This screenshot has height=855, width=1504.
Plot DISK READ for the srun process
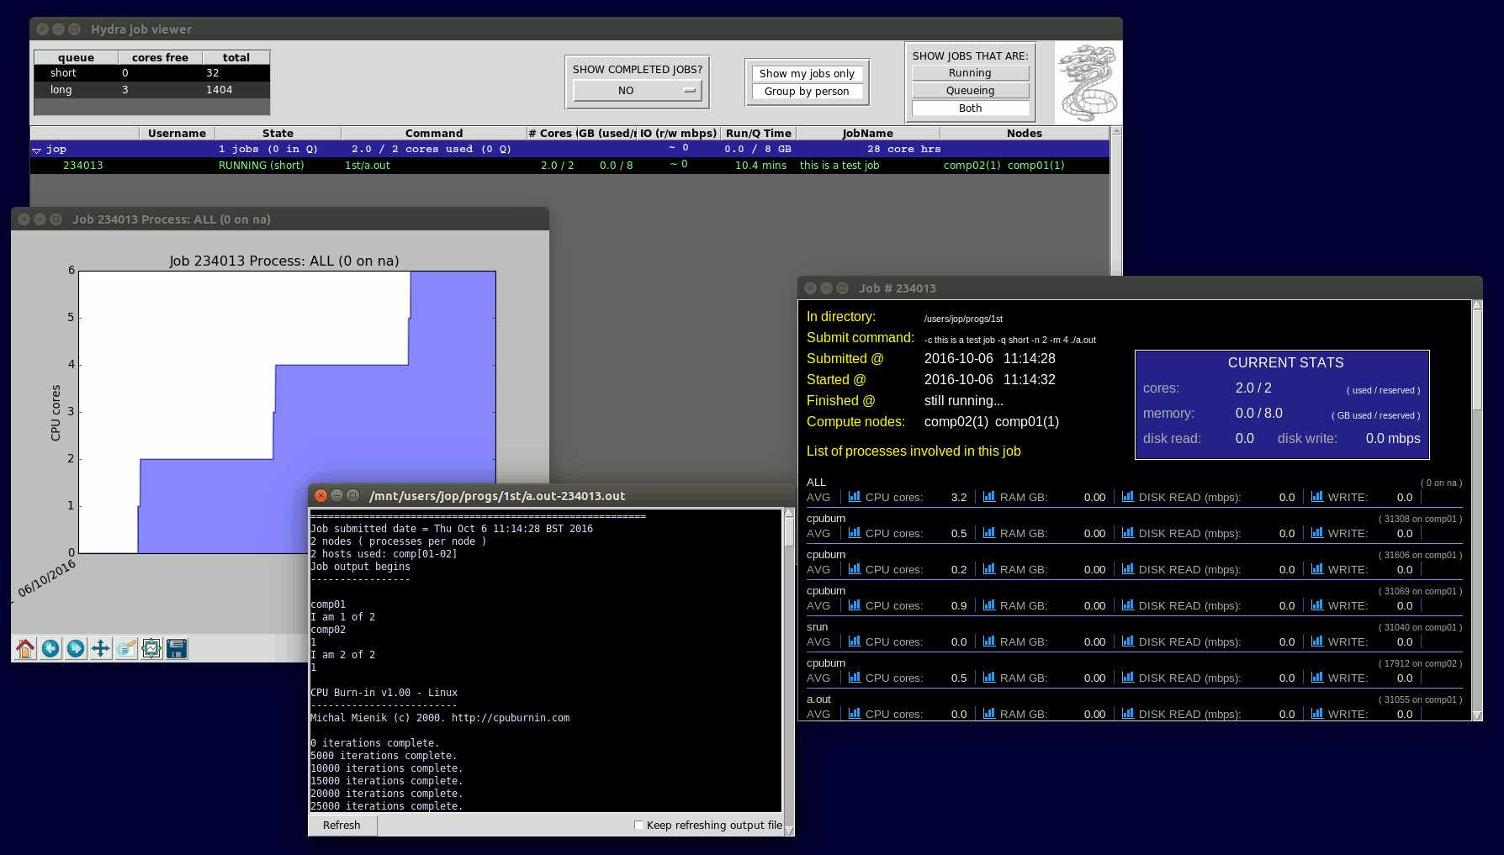[1128, 641]
